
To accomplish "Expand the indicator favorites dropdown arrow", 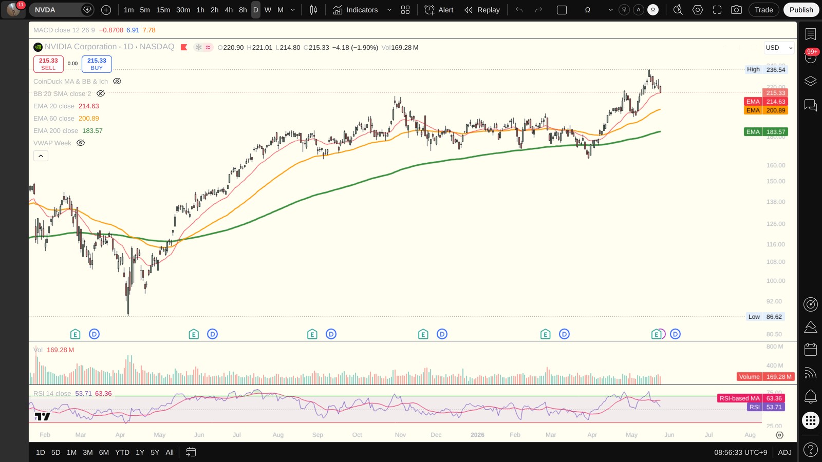I will point(389,10).
